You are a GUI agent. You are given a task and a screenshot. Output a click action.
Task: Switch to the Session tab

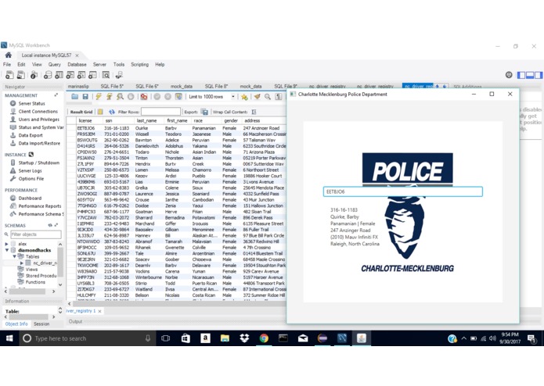(x=41, y=324)
